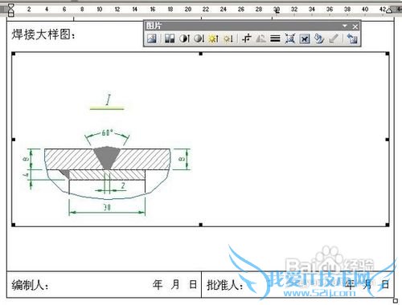
Task: Click the Insert Picture icon in the 图片 toolbar
Action: coord(152,39)
